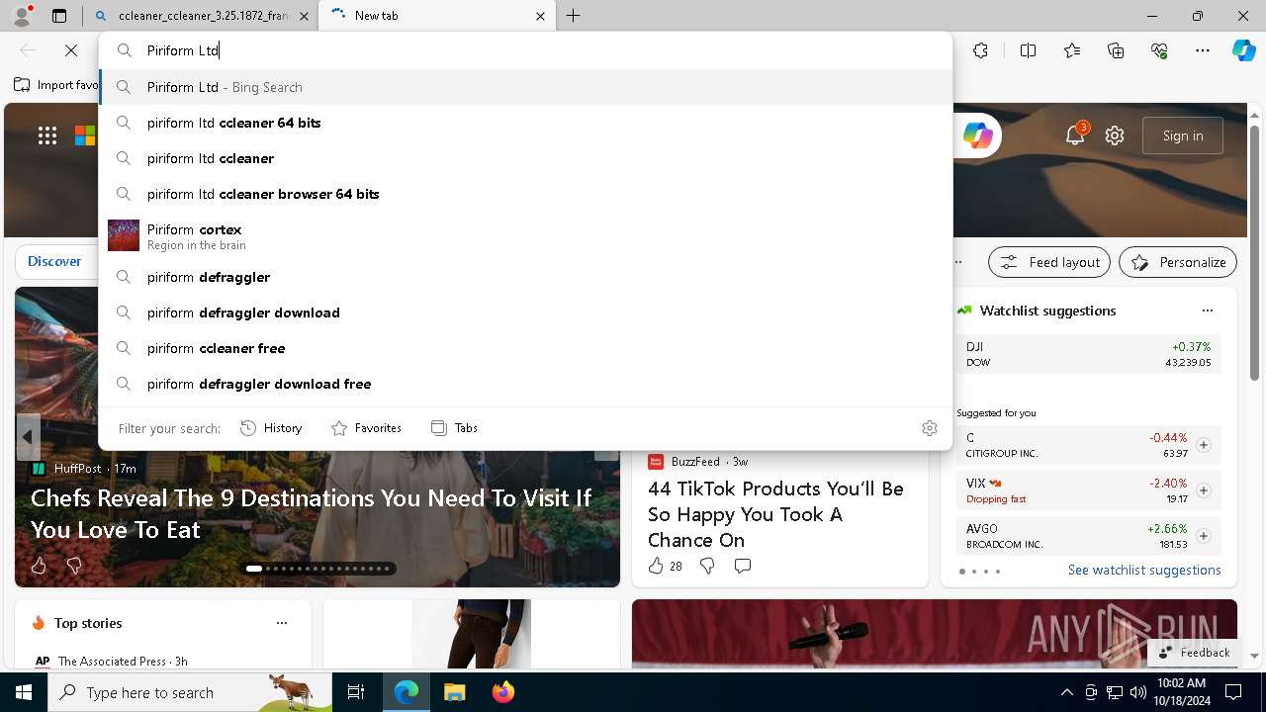The height and width of the screenshot is (712, 1266).
Task: Open notifications bell with 3 alerts
Action: (1075, 135)
